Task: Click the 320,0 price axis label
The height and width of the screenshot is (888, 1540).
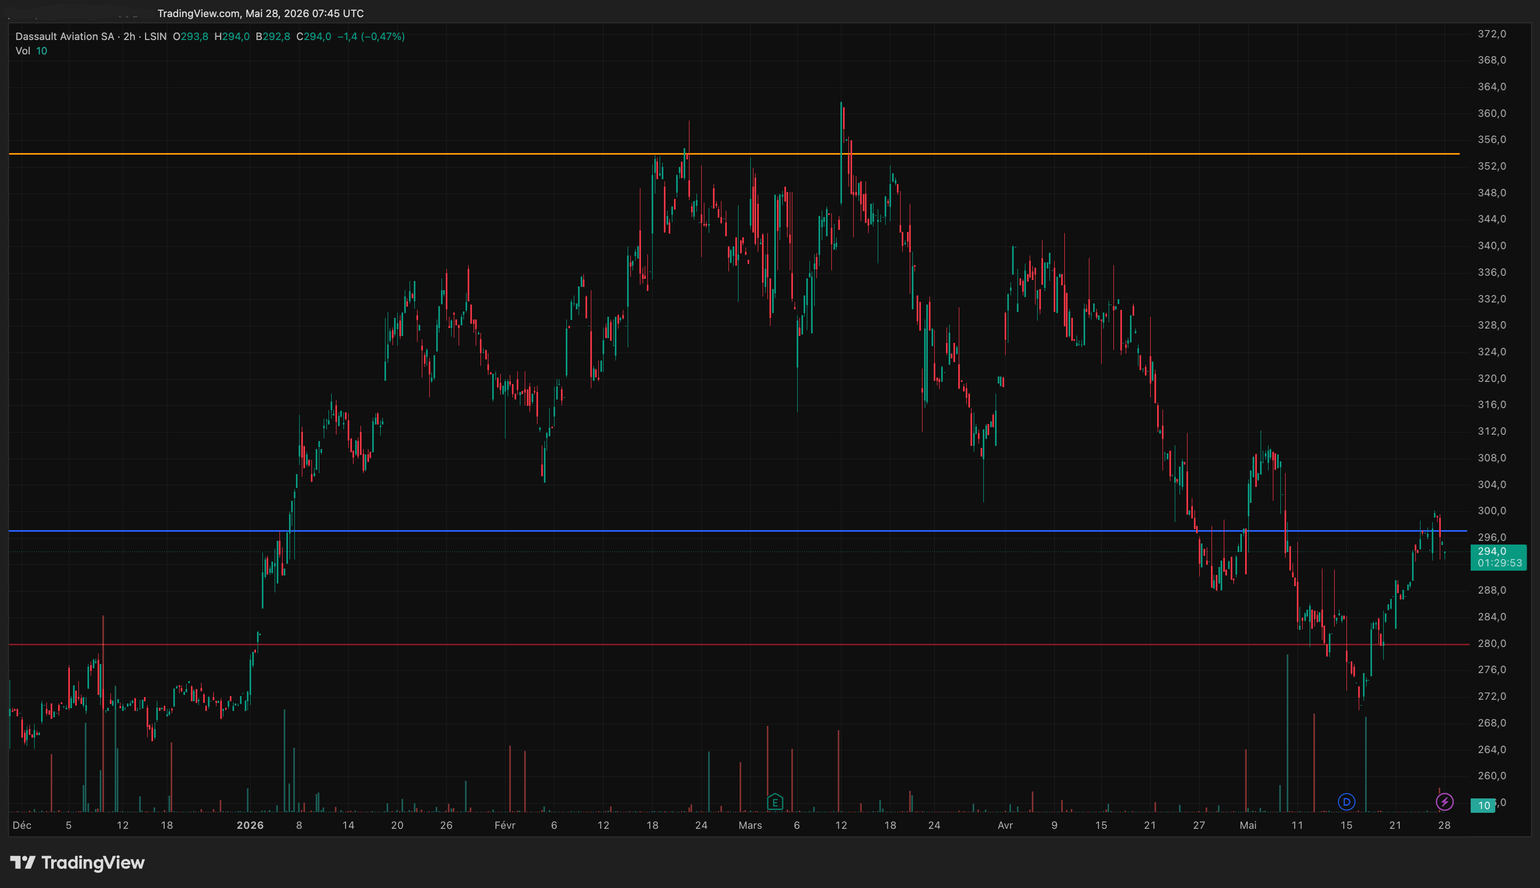Action: [x=1492, y=378]
